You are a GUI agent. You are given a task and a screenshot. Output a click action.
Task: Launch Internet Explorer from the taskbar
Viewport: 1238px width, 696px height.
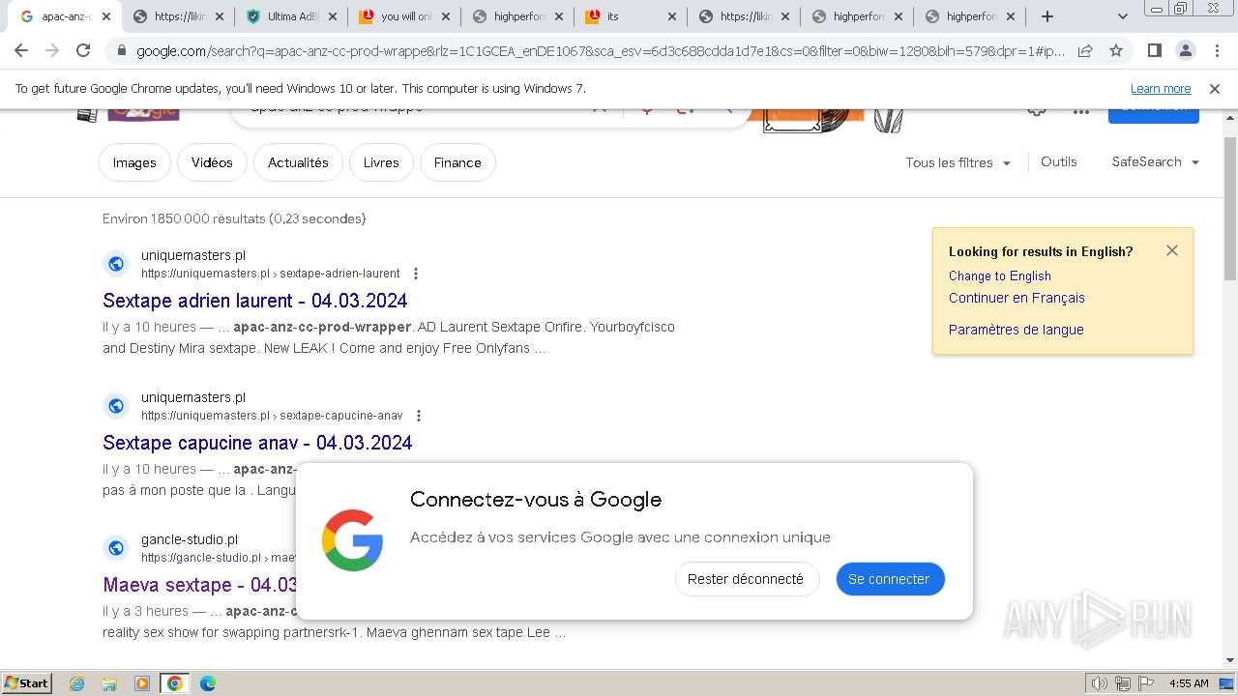click(77, 683)
